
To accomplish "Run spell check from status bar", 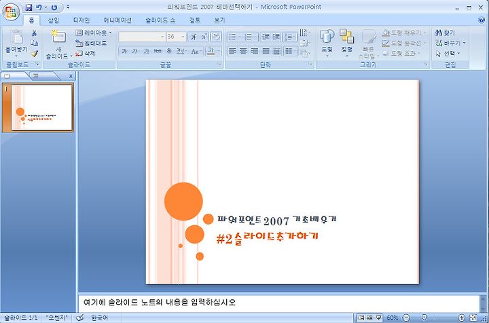I will point(80,318).
